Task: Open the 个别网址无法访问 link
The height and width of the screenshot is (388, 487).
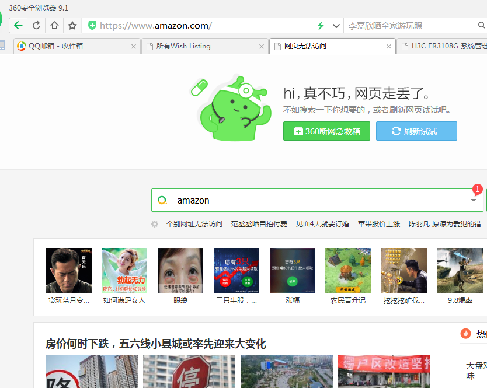Action: (194, 224)
